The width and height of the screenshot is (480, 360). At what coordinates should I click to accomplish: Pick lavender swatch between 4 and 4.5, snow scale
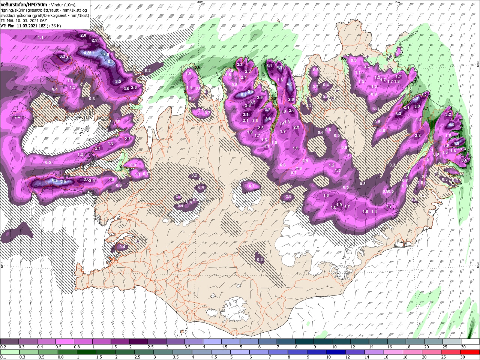tap(212, 342)
